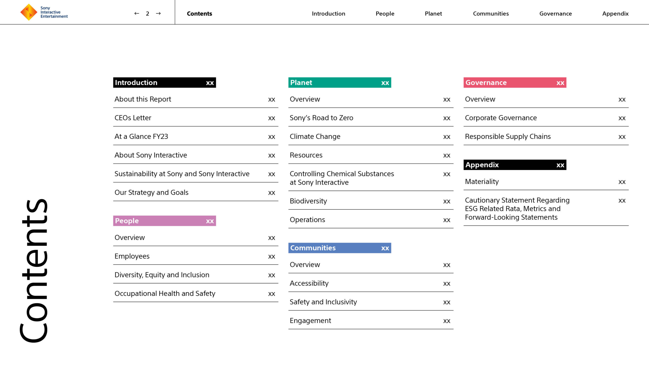Open Diversity, Equity and Inclusion entry

[x=195, y=275]
